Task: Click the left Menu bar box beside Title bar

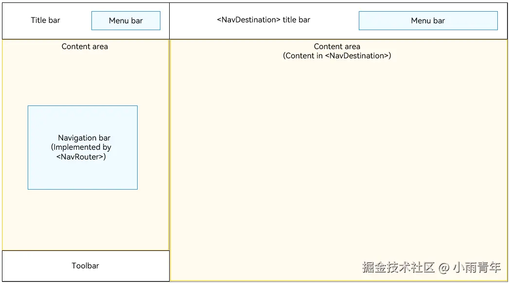Action: tap(126, 20)
